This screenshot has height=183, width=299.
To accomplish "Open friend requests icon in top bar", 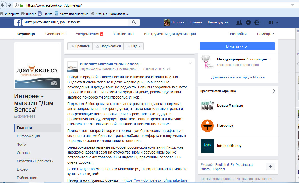I will (239, 22).
